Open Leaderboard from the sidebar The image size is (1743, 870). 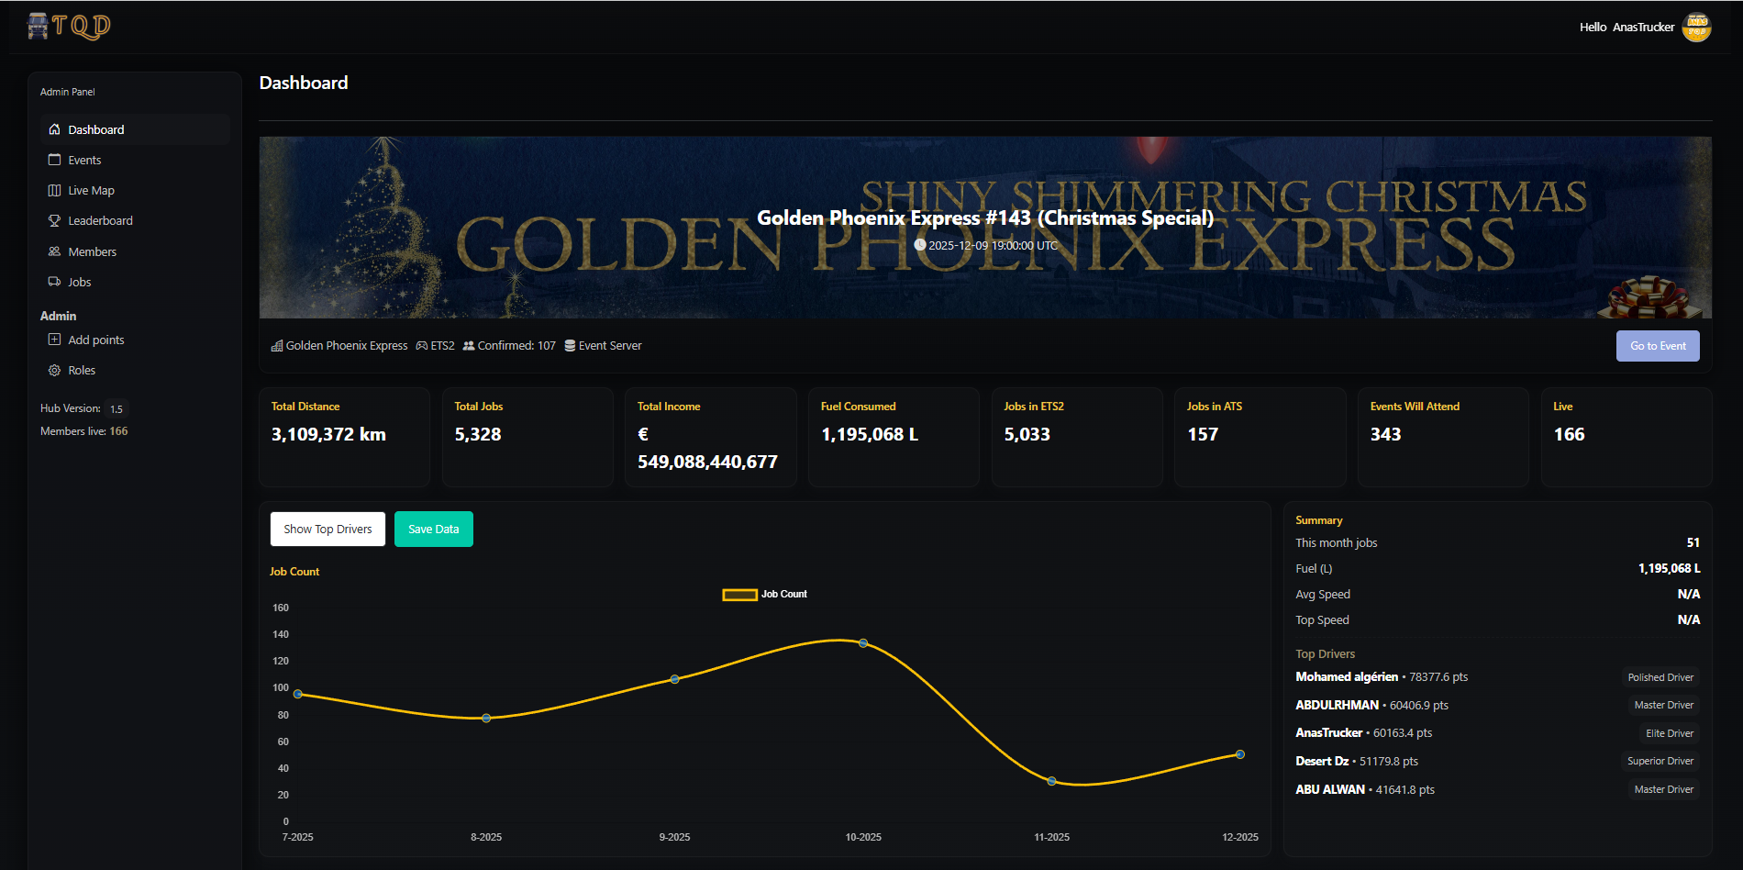[x=100, y=220]
